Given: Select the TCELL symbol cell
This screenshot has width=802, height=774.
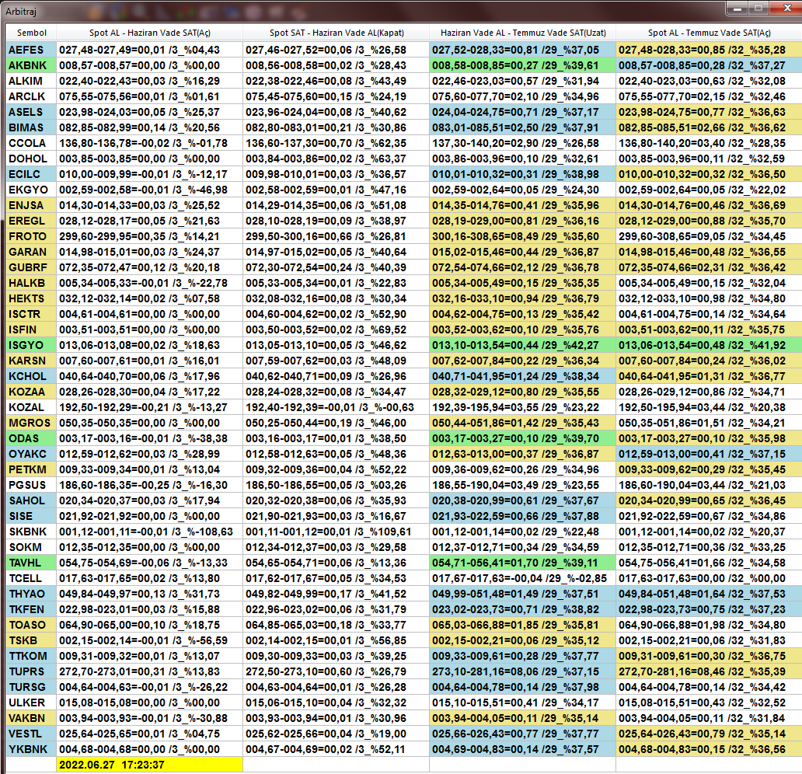Looking at the screenshot, I should pyautogui.click(x=30, y=578).
